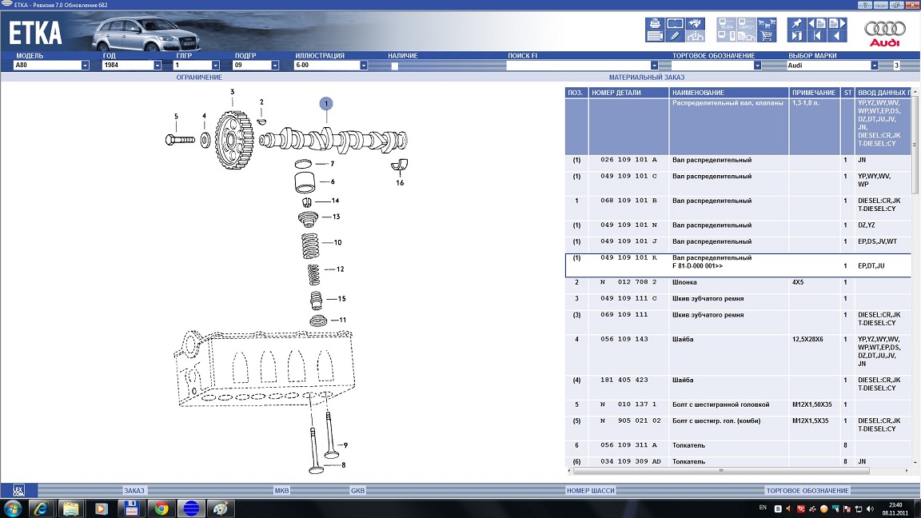The height and width of the screenshot is (518, 921).
Task: Click the НОМЕР ШАССИ button
Action: coord(590,491)
